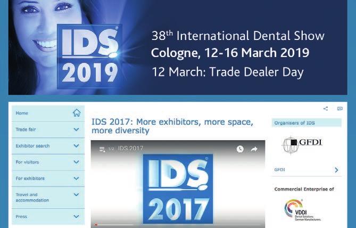Viewport: 356px width, 228px height.
Task: Click the video progress bar
Action: 178,225
